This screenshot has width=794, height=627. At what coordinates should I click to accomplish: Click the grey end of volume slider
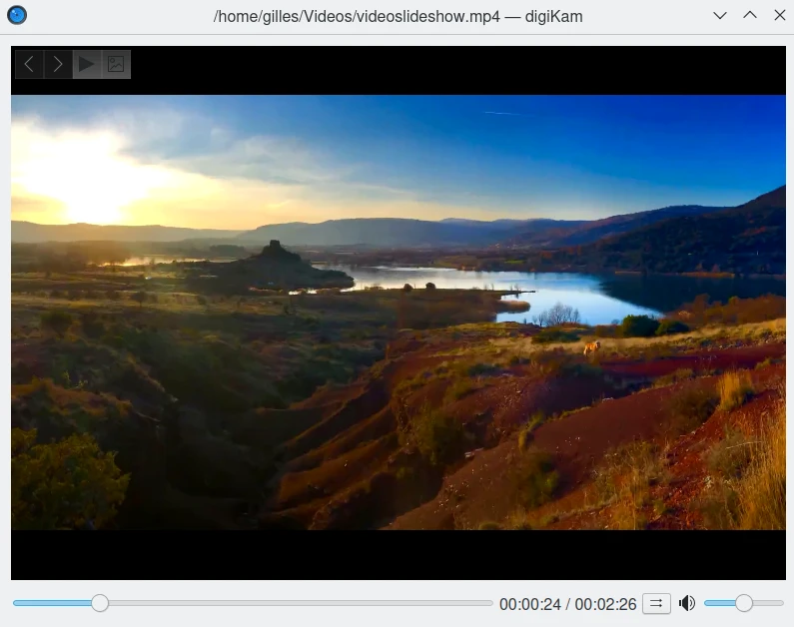point(770,603)
